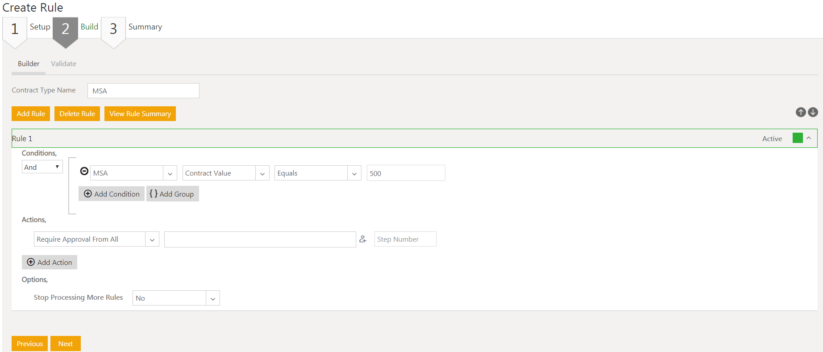Click the plus icon on Add Condition

88,194
